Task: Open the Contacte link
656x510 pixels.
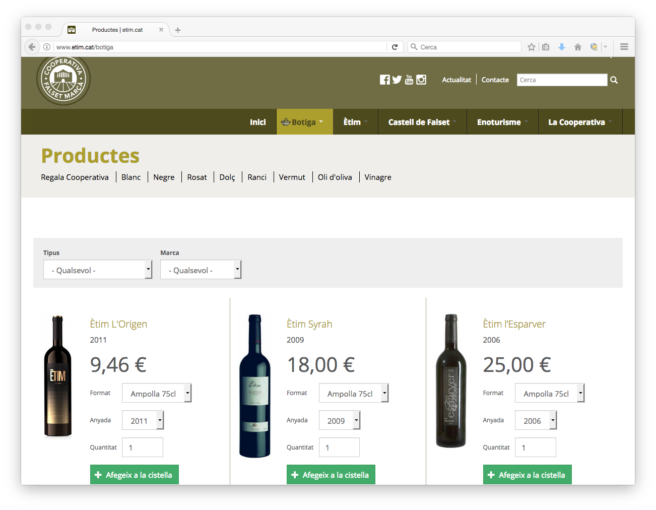Action: [x=495, y=80]
